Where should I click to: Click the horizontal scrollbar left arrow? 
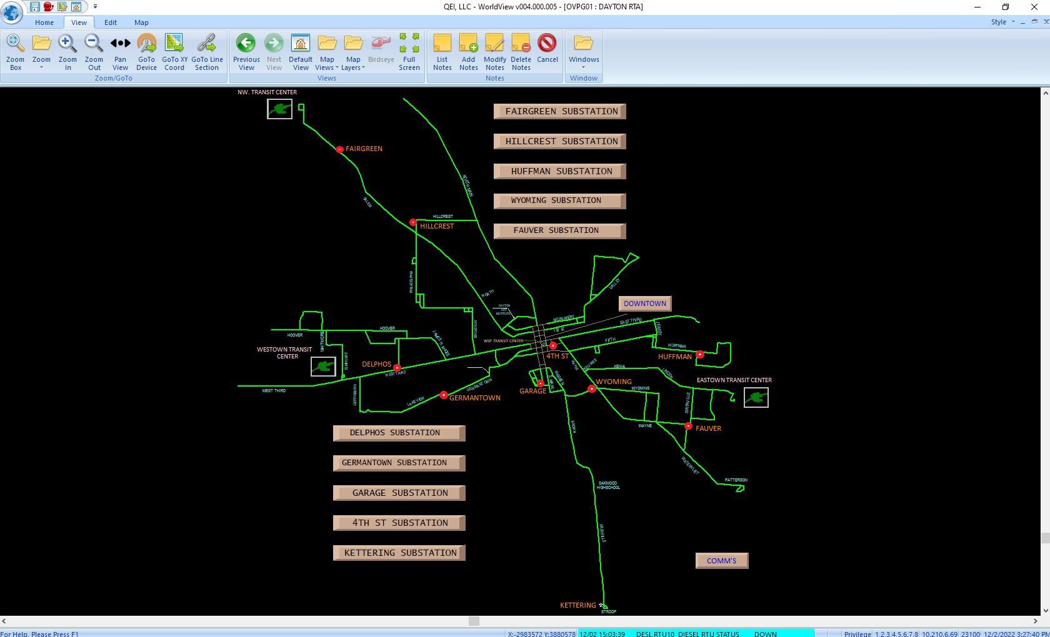point(4,621)
